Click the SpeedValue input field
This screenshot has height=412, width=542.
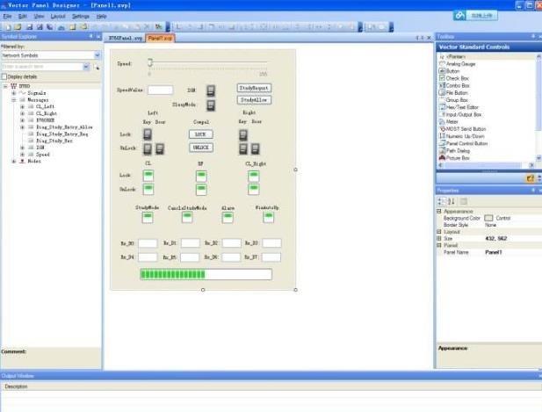pyautogui.click(x=160, y=90)
